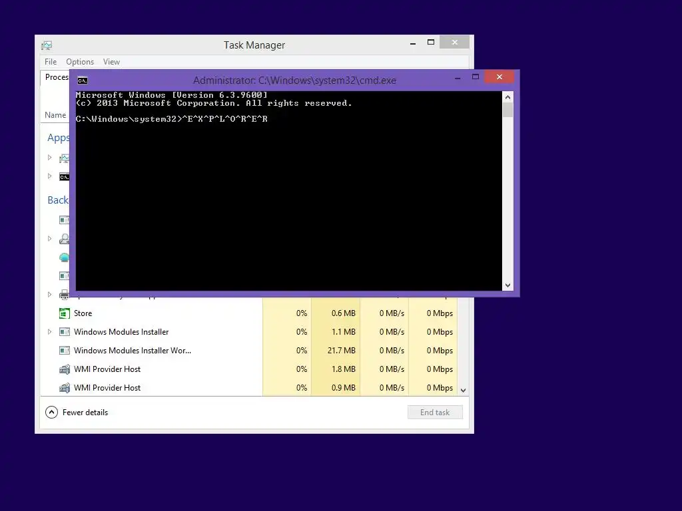Click the cmd.exe title bar icon

[83, 81]
